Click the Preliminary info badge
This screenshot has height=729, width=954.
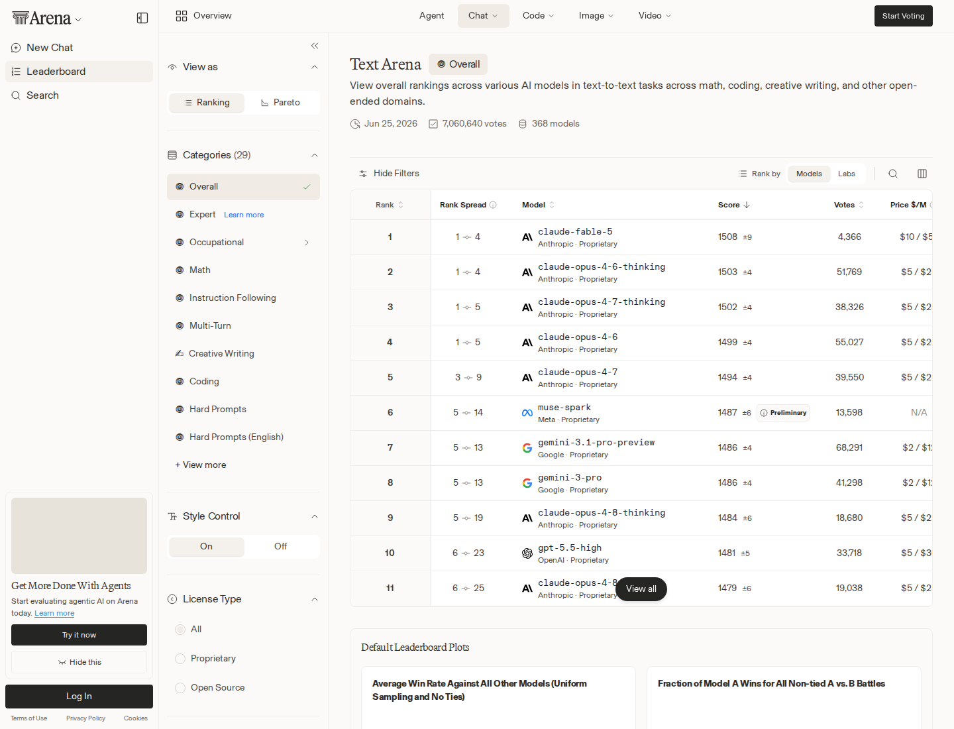783,413
